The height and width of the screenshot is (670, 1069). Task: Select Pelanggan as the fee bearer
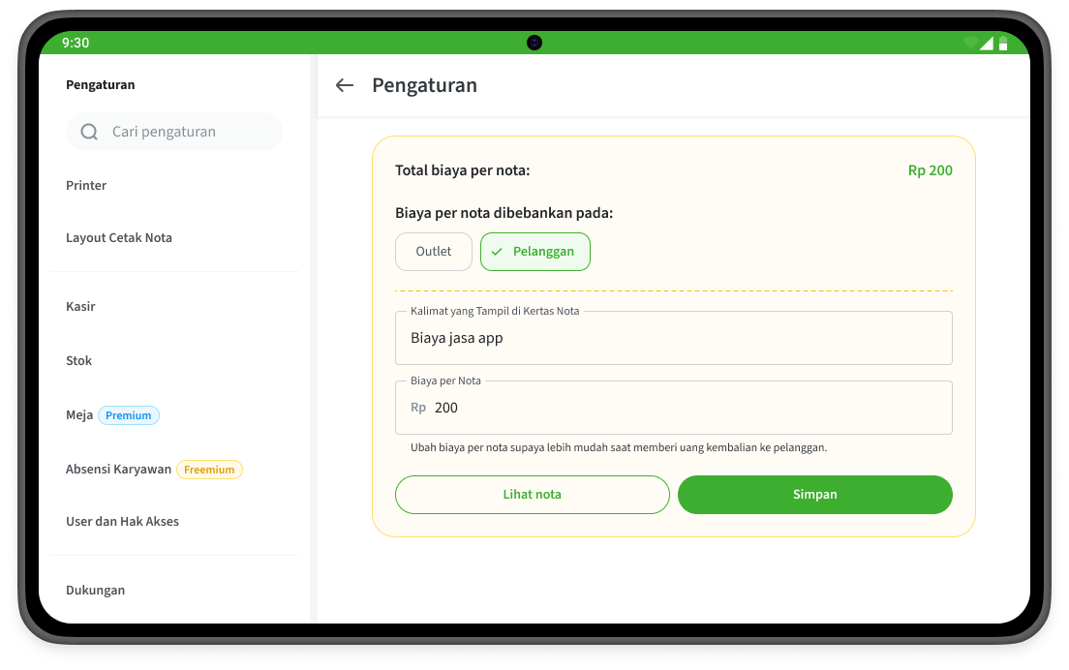pyautogui.click(x=535, y=252)
